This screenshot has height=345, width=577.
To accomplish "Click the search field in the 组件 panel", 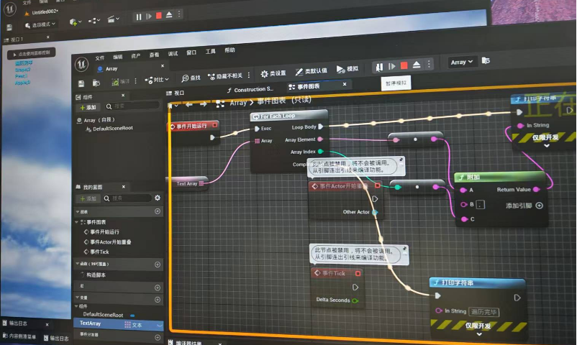I will 133,106.
